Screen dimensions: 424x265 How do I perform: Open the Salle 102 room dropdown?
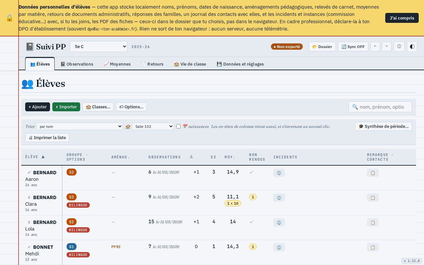153,127
